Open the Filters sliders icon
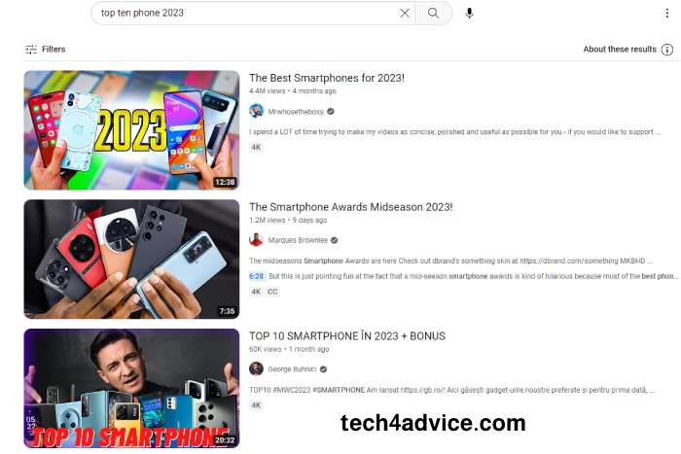The width and height of the screenshot is (681, 454). (x=31, y=50)
